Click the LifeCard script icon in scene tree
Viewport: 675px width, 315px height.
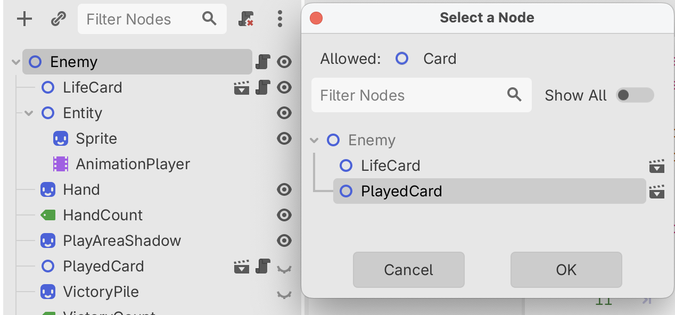pos(263,88)
